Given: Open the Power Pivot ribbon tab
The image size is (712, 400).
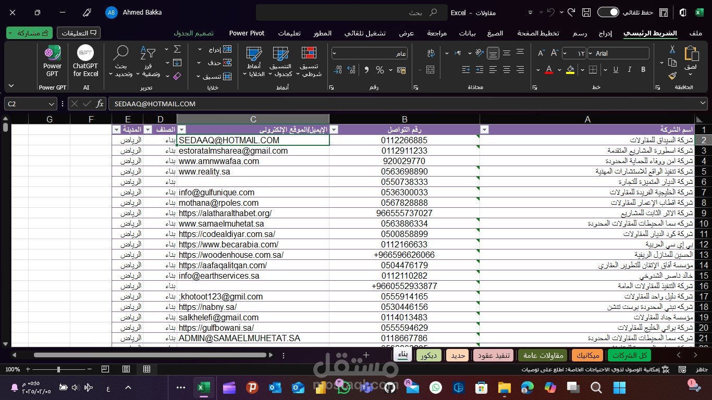Looking at the screenshot, I should click(x=247, y=33).
